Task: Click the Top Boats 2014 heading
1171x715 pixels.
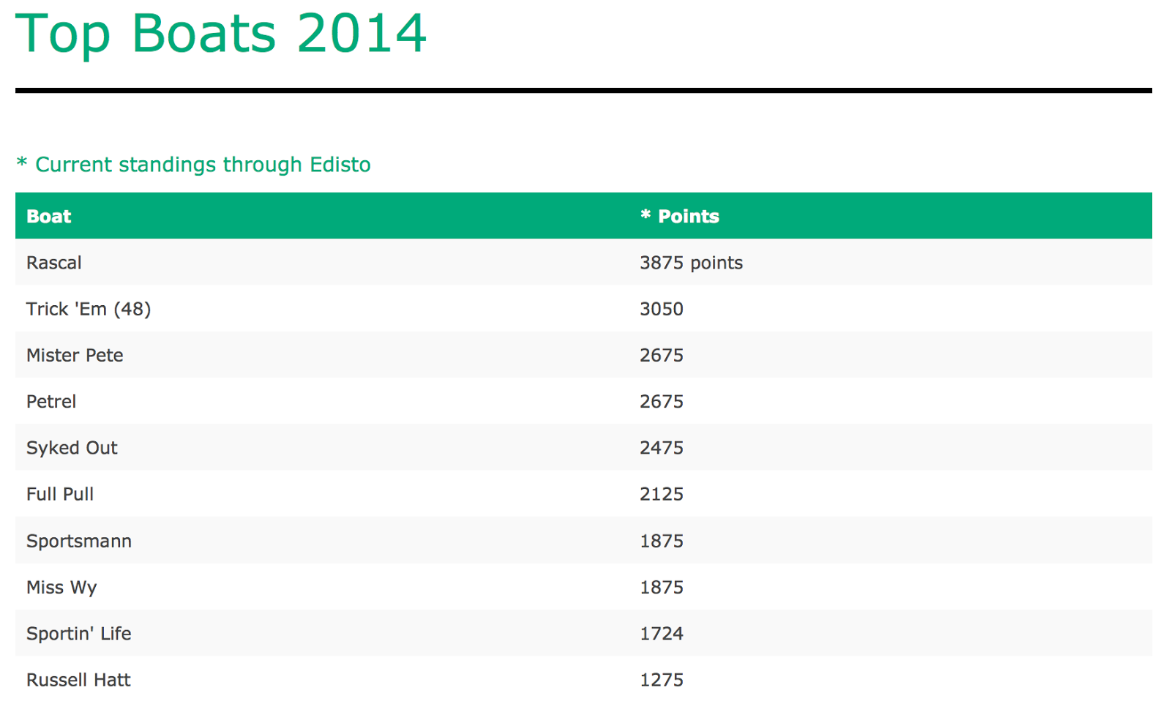Action: [x=220, y=34]
